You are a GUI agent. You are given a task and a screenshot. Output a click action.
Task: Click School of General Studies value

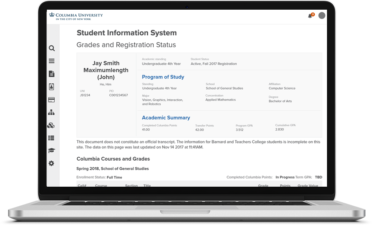224,88
